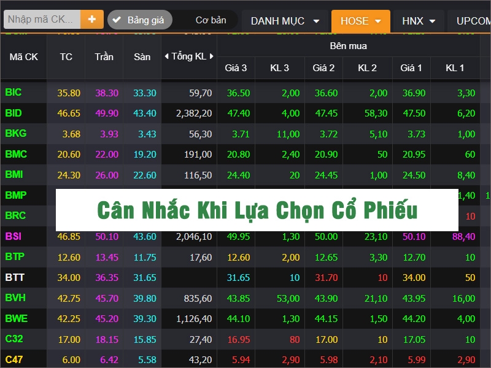This screenshot has height=368, width=491.
Task: Click BID total volume 2,382,20
Action: coord(194,113)
